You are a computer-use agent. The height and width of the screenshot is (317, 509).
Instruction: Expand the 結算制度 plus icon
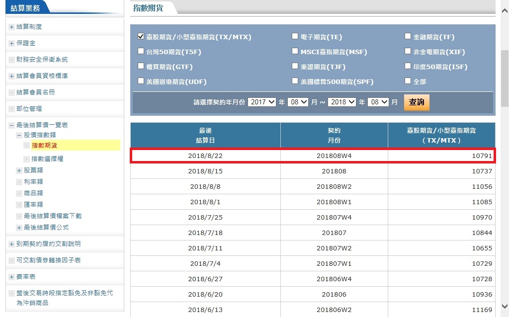pos(12,27)
